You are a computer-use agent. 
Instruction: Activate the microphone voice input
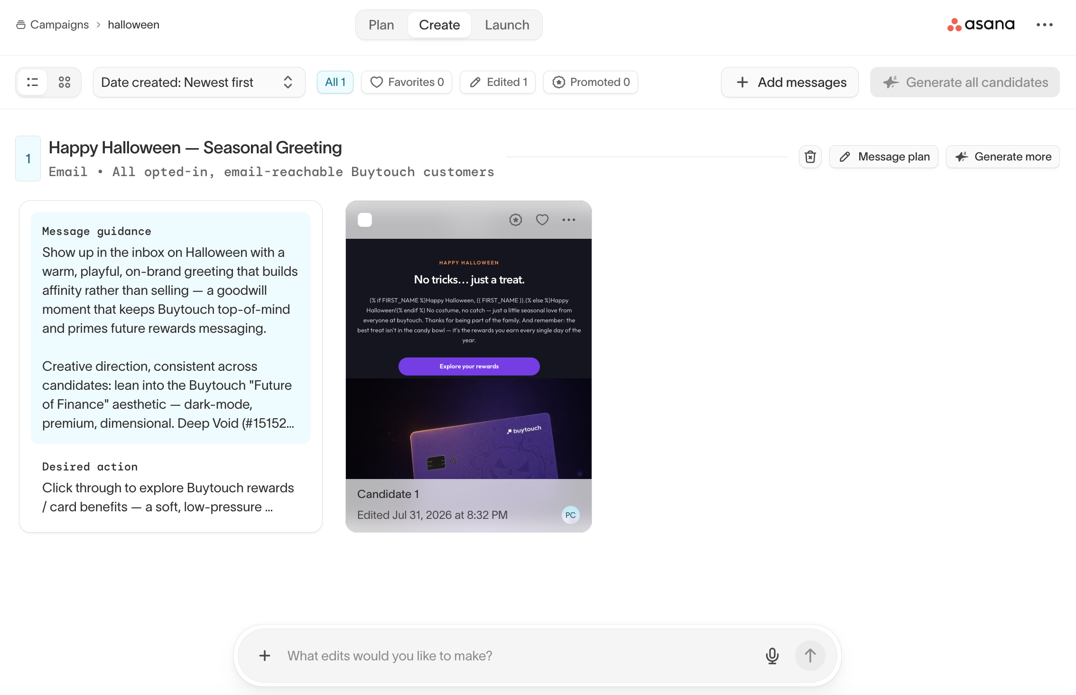tap(772, 656)
